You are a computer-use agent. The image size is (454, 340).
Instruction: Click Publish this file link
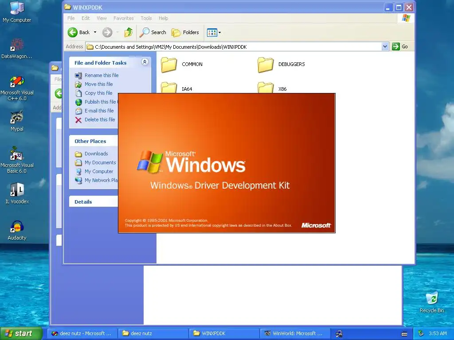click(x=100, y=102)
